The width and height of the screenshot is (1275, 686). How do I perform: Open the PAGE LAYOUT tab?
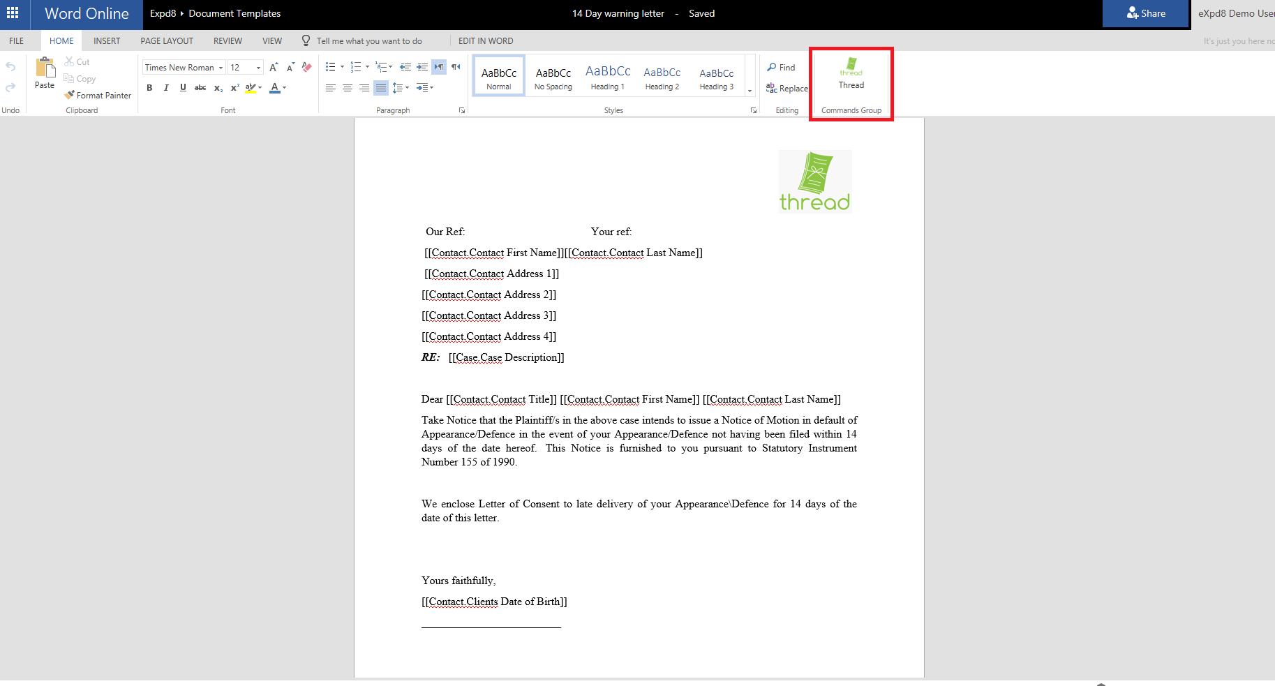167,41
